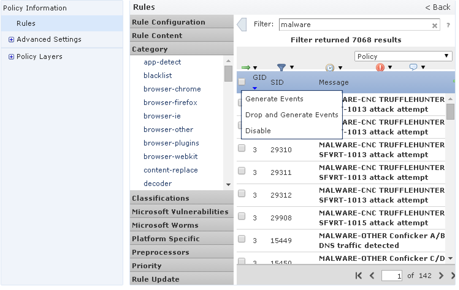Image resolution: width=459 pixels, height=290 pixels.
Task: Expand the Policy Layers tree node
Action: [11, 57]
